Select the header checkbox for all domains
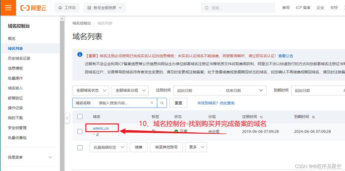This screenshot has height=171, width=345. [x=80, y=117]
